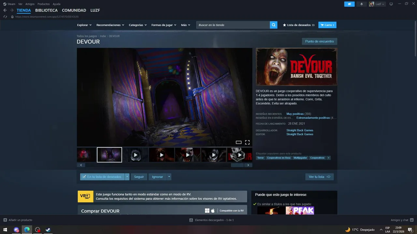Toggle En tu lista de deseados checkbox
Image resolution: width=417 pixels, height=234 pixels.
[84, 177]
